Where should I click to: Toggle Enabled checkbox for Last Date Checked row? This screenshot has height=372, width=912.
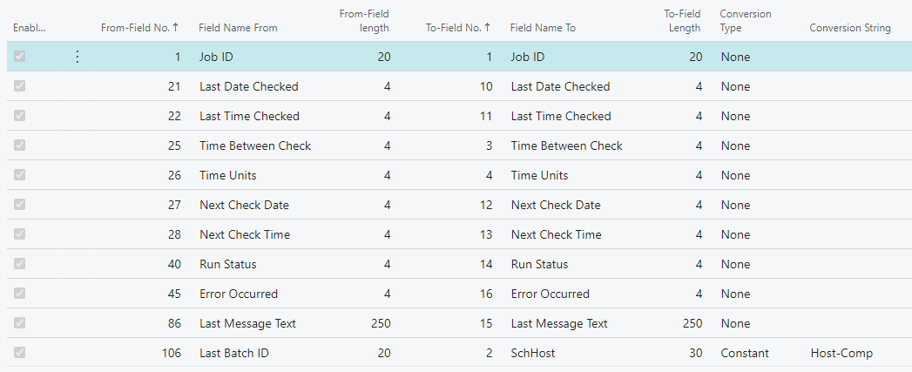coord(19,86)
